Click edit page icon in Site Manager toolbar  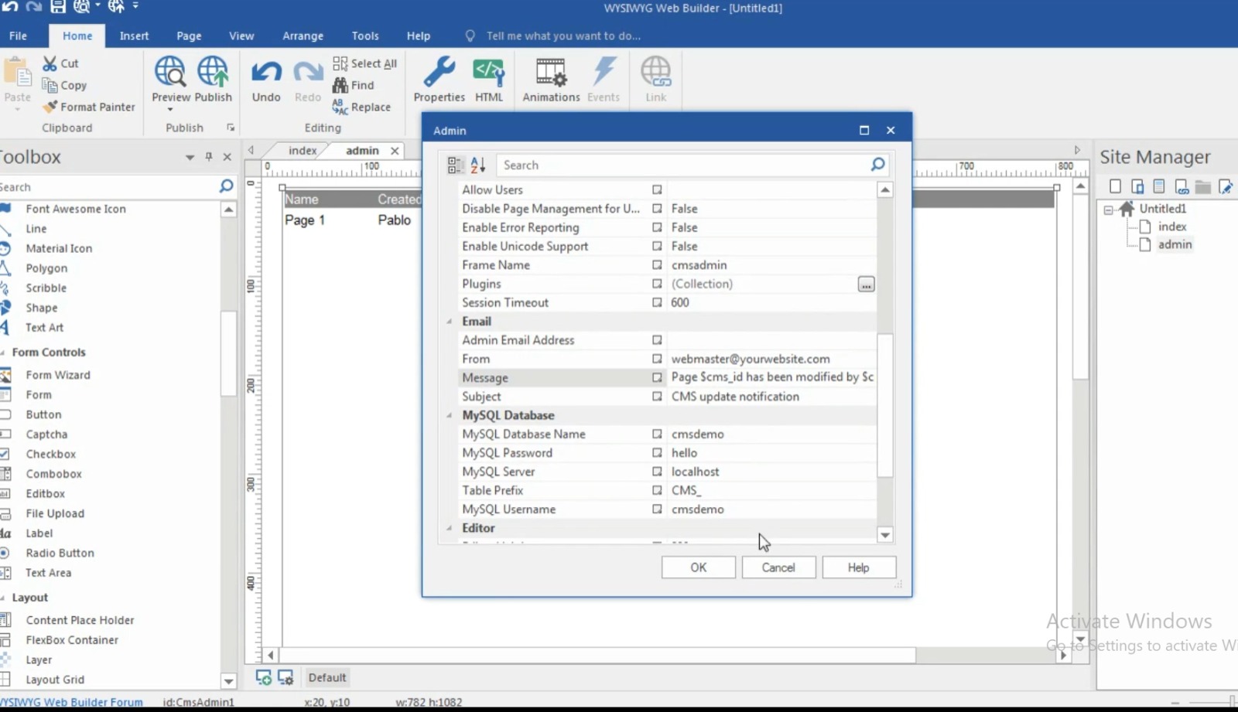coord(1225,186)
